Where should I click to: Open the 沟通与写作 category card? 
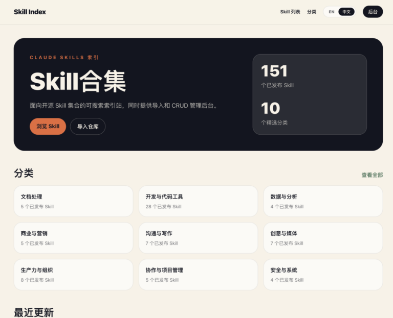click(x=198, y=238)
